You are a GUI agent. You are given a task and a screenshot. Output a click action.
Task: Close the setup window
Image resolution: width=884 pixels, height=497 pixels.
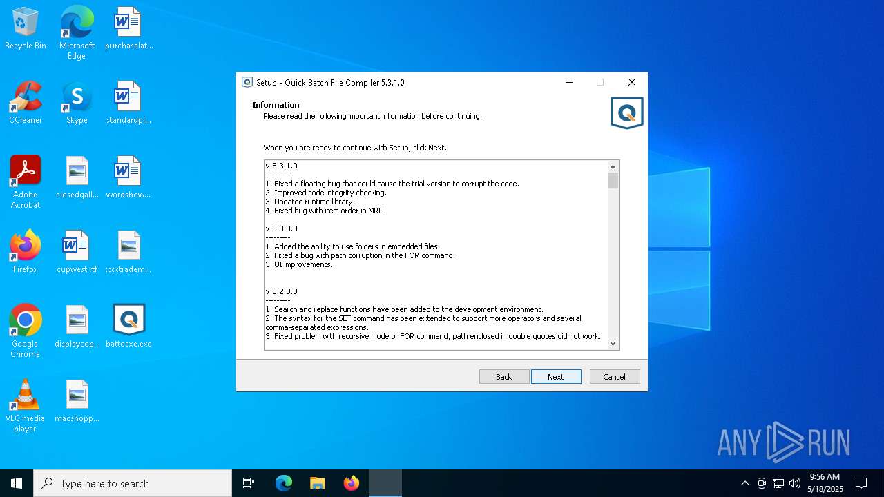[631, 82]
